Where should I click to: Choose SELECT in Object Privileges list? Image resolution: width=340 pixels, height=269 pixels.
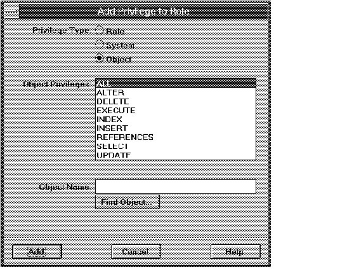(176, 146)
